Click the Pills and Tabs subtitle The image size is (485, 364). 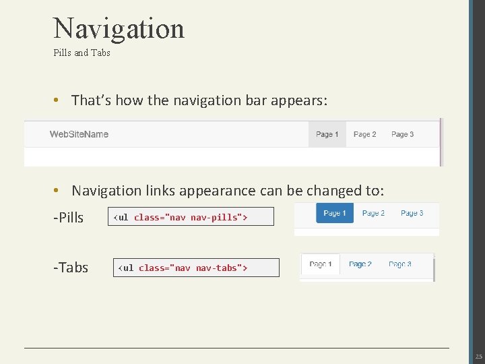tap(82, 53)
